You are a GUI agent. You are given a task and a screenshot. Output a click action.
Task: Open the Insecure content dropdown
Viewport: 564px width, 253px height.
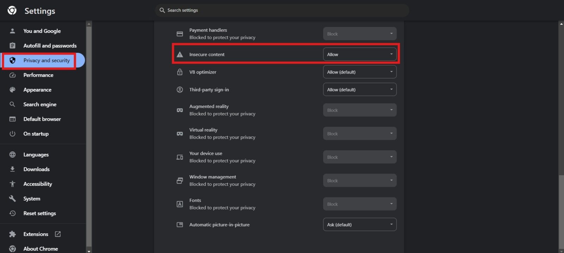pos(360,54)
